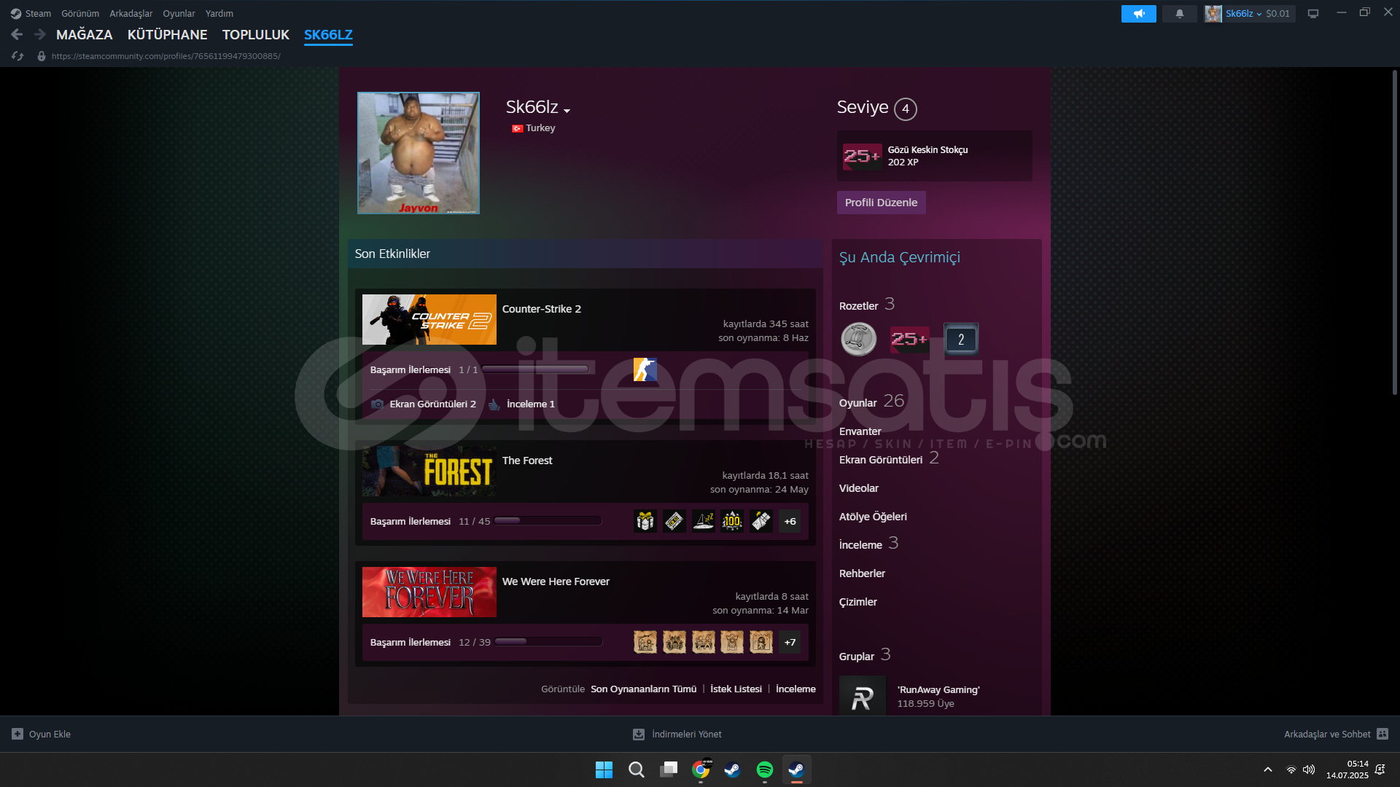Image resolution: width=1400 pixels, height=787 pixels.
Task: Open the Years of Service 2 badge
Action: (x=961, y=339)
